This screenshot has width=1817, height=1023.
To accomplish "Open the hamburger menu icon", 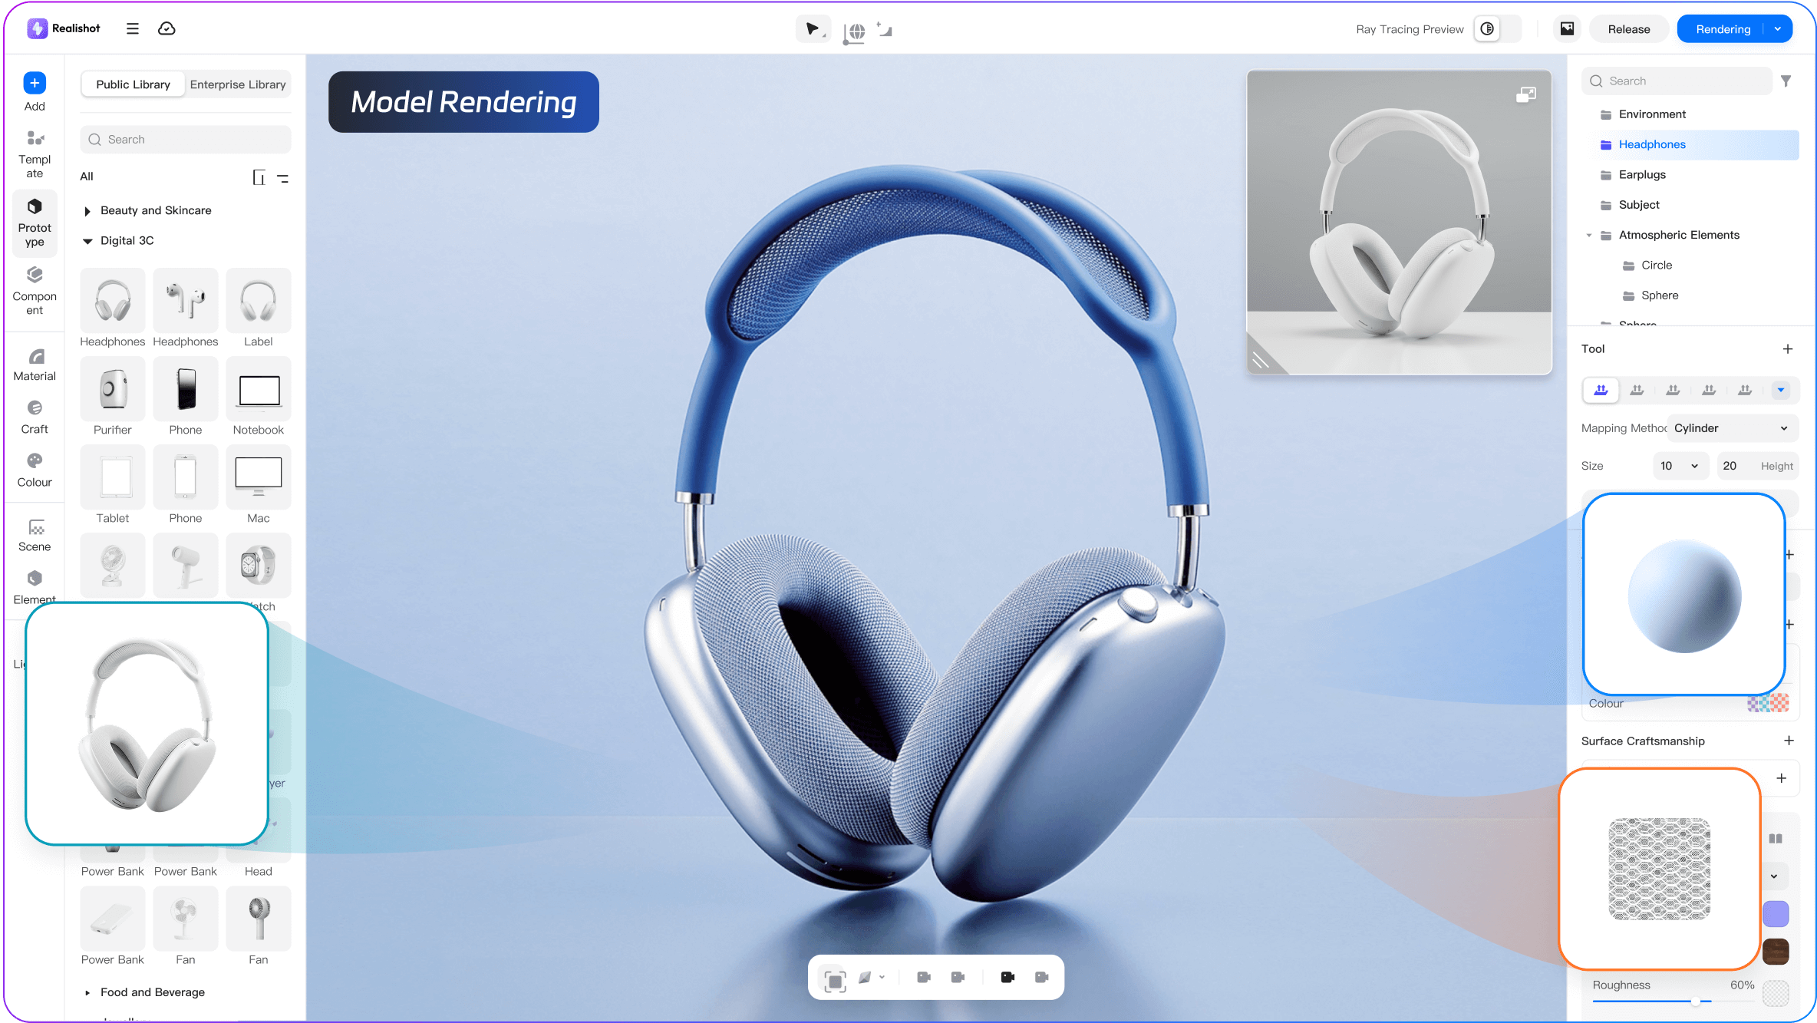I will (x=133, y=28).
